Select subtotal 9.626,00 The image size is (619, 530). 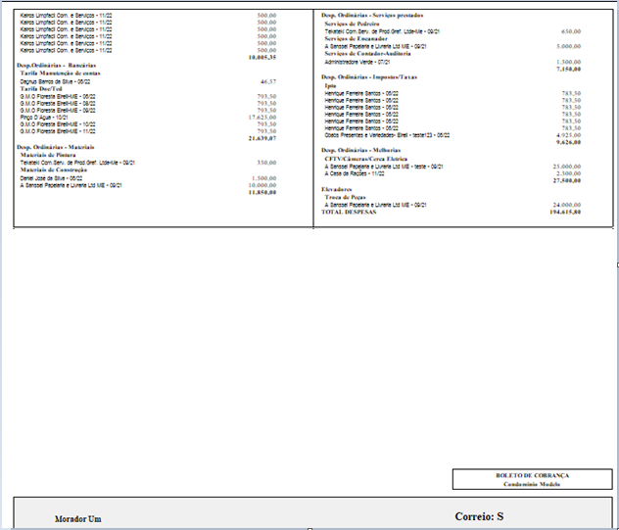[568, 143]
